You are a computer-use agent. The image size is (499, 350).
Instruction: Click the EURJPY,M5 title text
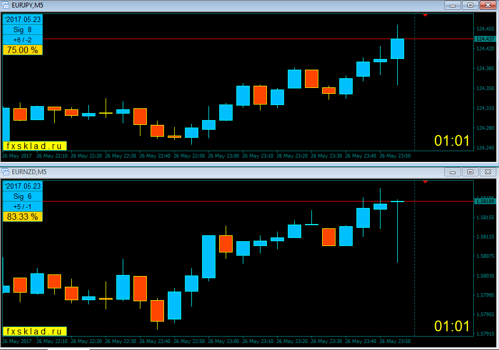point(27,5)
